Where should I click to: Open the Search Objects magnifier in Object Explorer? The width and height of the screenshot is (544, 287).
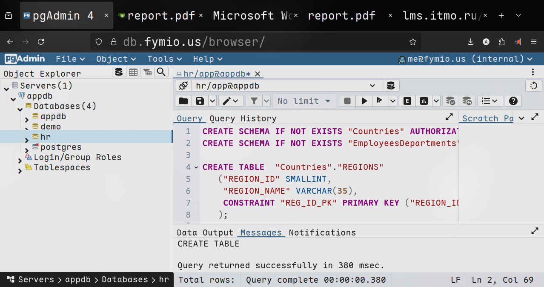click(x=161, y=72)
